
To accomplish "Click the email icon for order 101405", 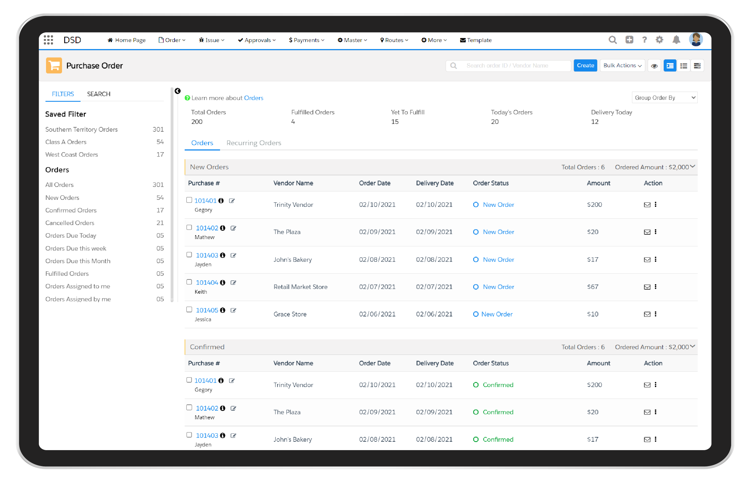I will [647, 314].
